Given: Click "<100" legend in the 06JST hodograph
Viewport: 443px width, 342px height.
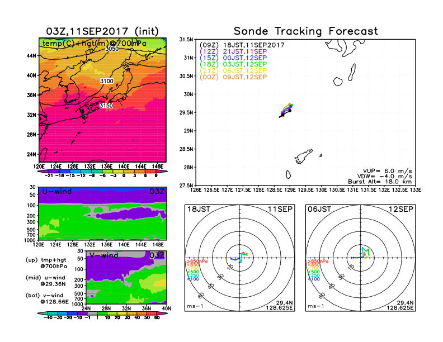Looking at the screenshot, I should click(x=314, y=279).
